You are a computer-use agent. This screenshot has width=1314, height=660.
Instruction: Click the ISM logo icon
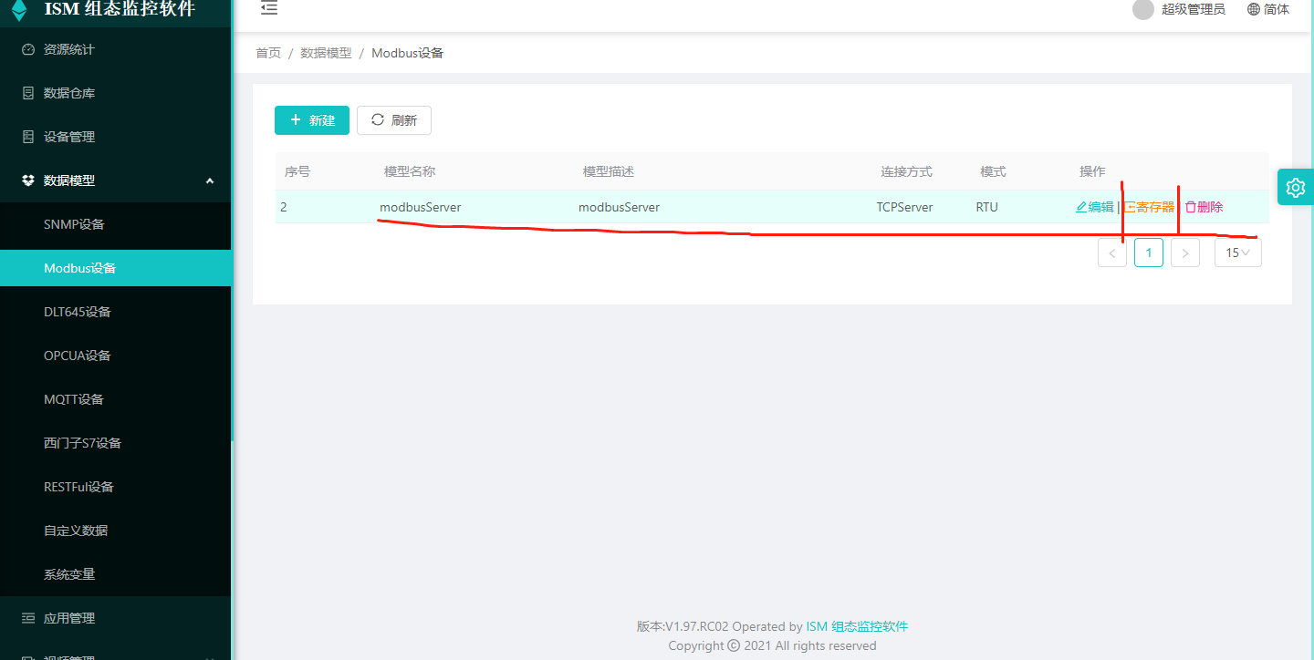(x=19, y=10)
